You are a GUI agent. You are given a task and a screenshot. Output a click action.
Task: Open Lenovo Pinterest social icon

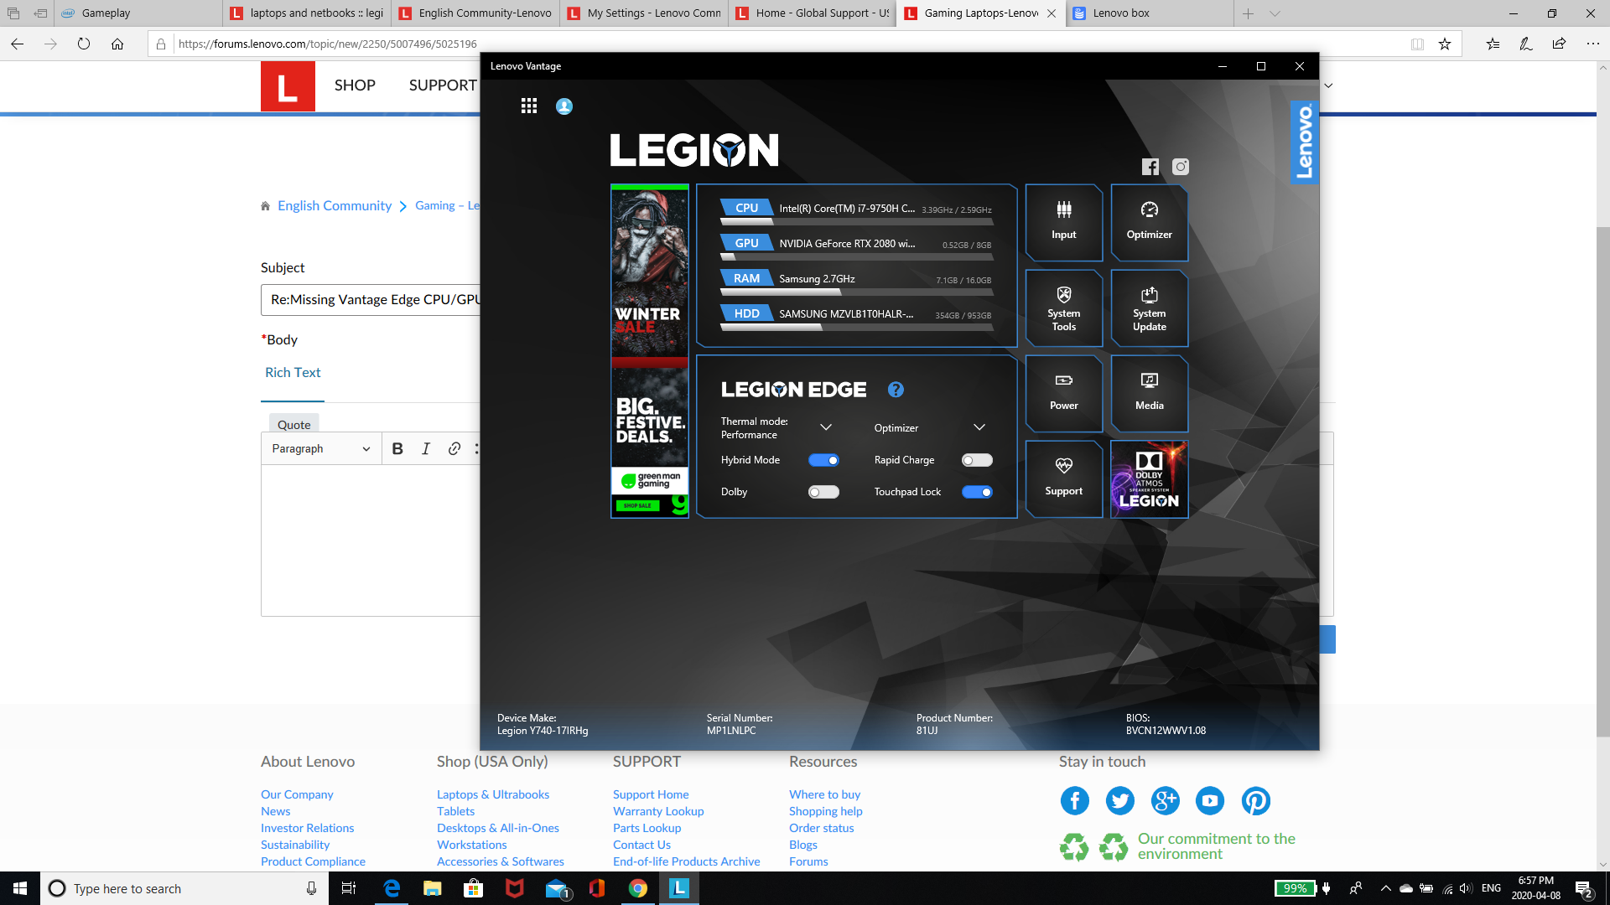[x=1255, y=801]
